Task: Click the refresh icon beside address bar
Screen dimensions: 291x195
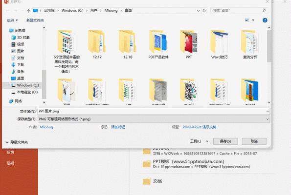Action: click(204, 11)
